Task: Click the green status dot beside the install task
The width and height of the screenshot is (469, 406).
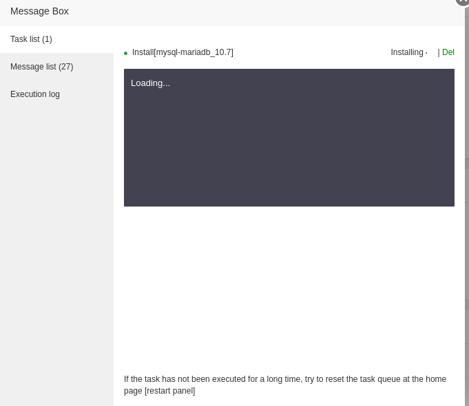Action: click(x=125, y=53)
